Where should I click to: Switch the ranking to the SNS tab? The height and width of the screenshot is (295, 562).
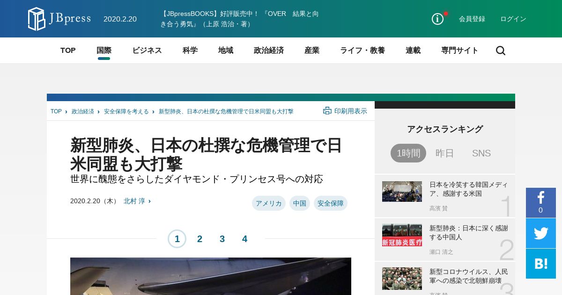pyautogui.click(x=481, y=153)
